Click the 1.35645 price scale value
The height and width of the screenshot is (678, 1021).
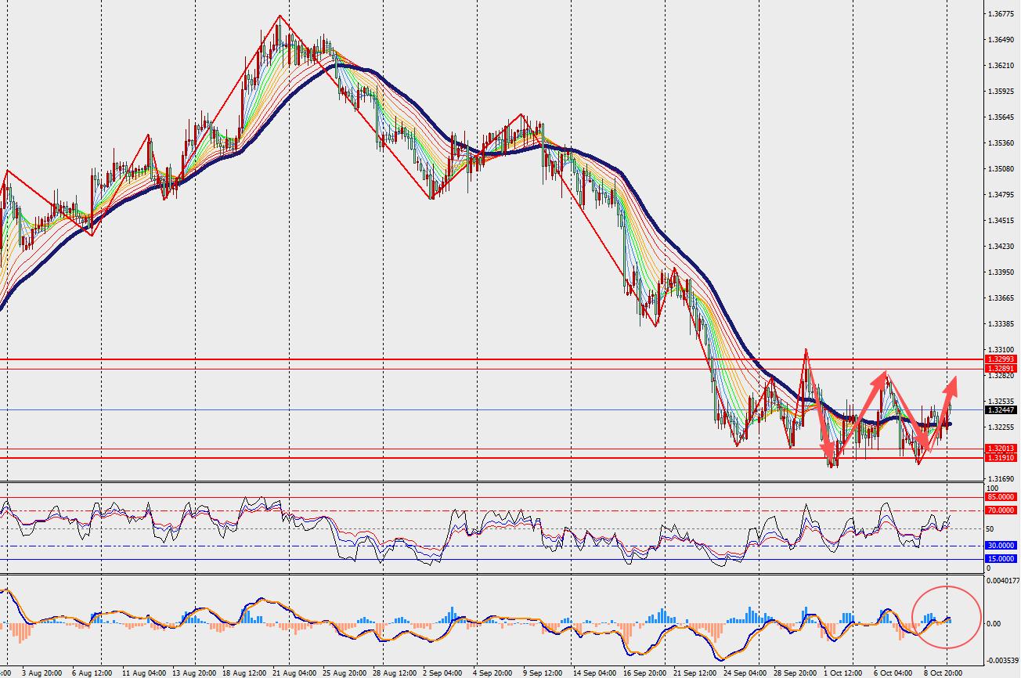(999, 117)
